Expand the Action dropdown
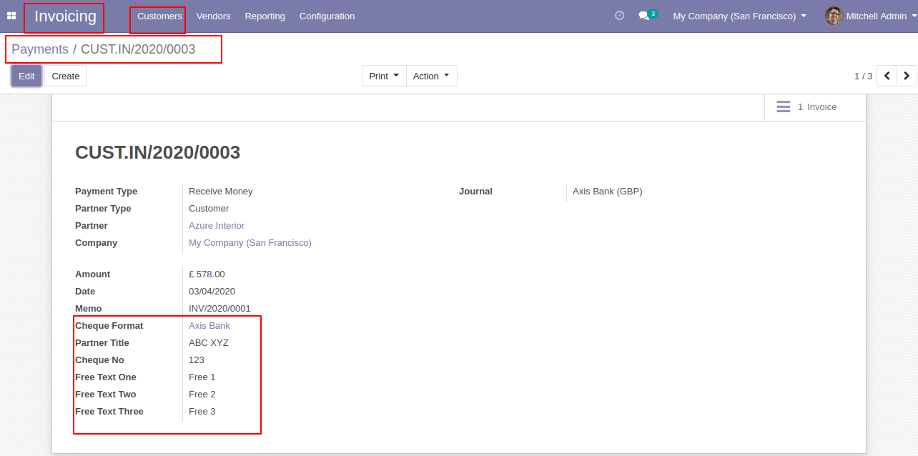The width and height of the screenshot is (918, 456). coord(431,76)
